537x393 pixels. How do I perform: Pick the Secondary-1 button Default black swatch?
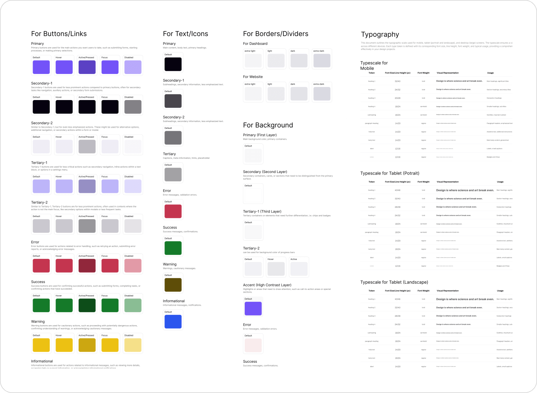41,107
